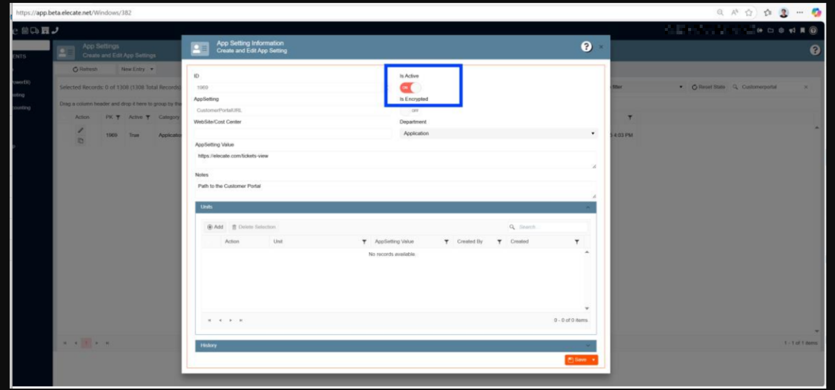The height and width of the screenshot is (390, 835).
Task: Click the Units grid Search box
Action: click(551, 227)
